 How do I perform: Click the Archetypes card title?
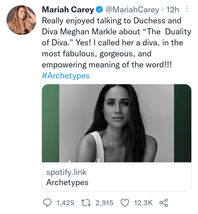point(67,182)
